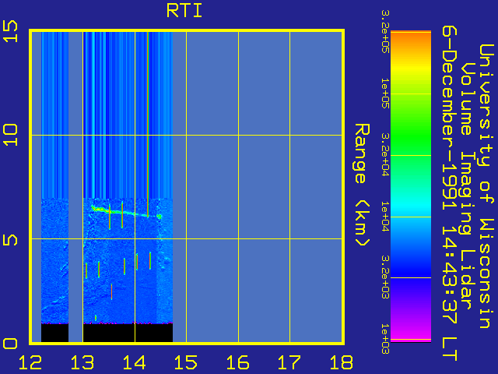Click the Range (km) axis label
The image size is (498, 374).
tap(362, 185)
